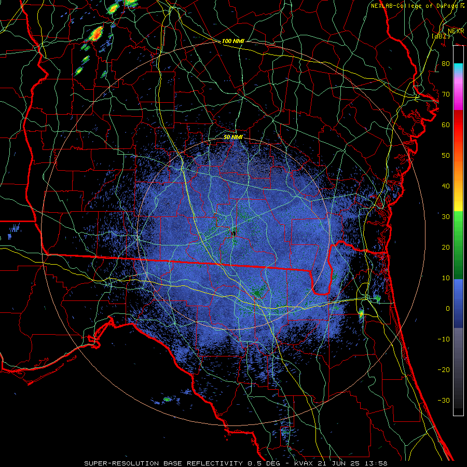Select the 40 value on dBZ scale
The width and height of the screenshot is (467, 467).
[x=446, y=186]
